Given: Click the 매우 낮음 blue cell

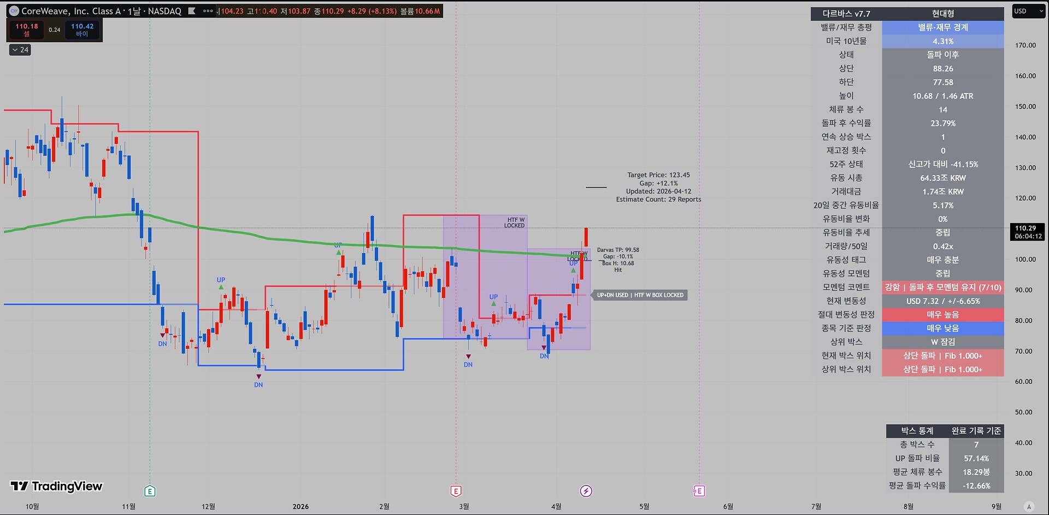Looking at the screenshot, I should click(x=943, y=328).
